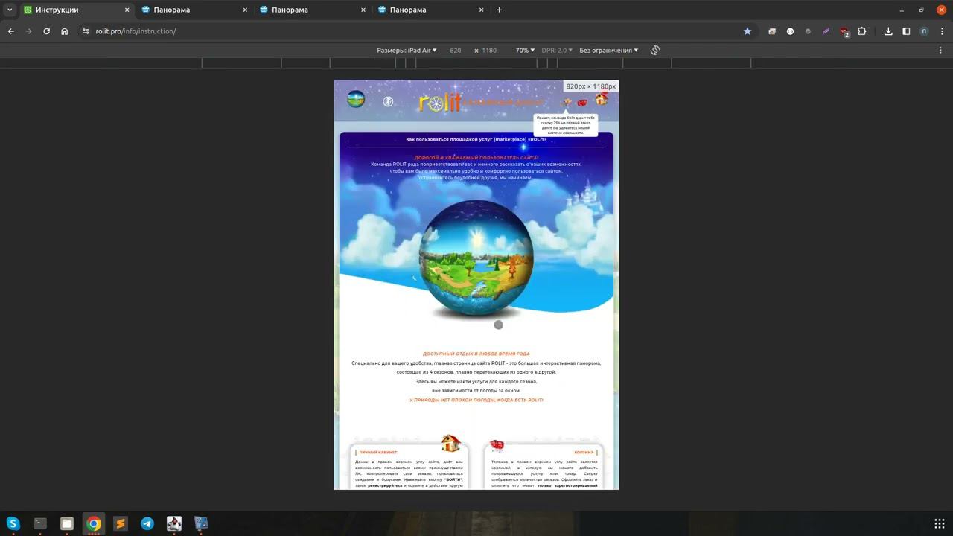The width and height of the screenshot is (953, 536).
Task: Click the gift star icon in site header
Action: click(x=567, y=102)
